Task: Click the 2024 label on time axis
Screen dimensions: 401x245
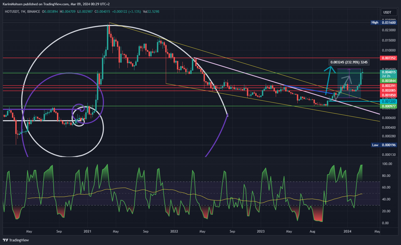Action: (347, 231)
